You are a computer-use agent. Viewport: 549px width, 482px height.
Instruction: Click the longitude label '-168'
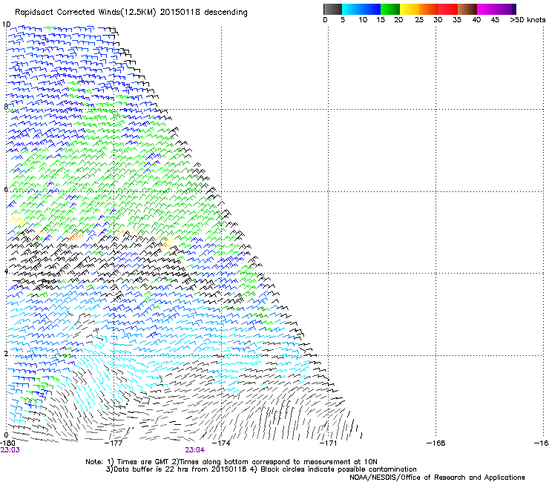coord(436,443)
